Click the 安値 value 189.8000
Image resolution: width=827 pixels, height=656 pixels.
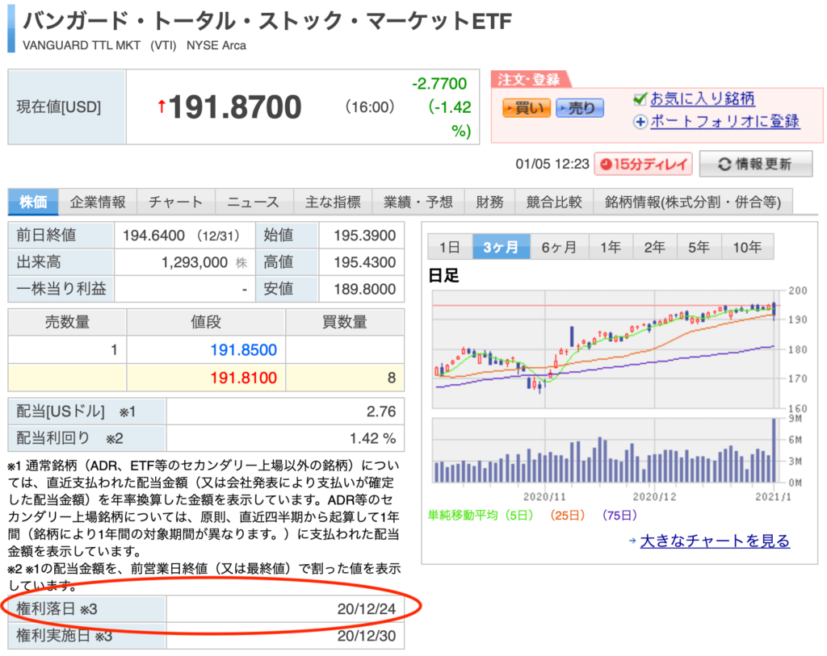[364, 290]
